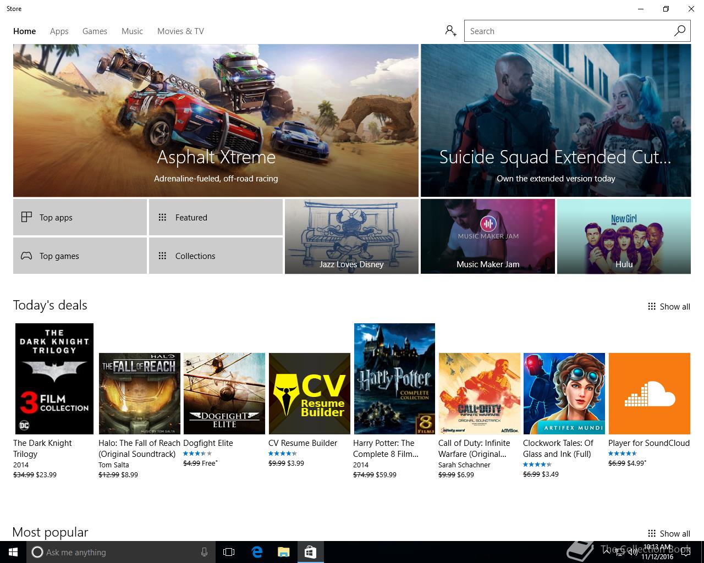The width and height of the screenshot is (704, 563).
Task: Open the Movies & TV tab
Action: (180, 31)
